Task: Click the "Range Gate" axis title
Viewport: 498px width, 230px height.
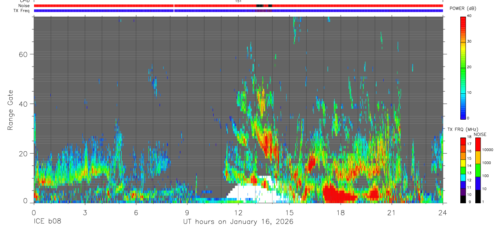Action: coord(10,110)
